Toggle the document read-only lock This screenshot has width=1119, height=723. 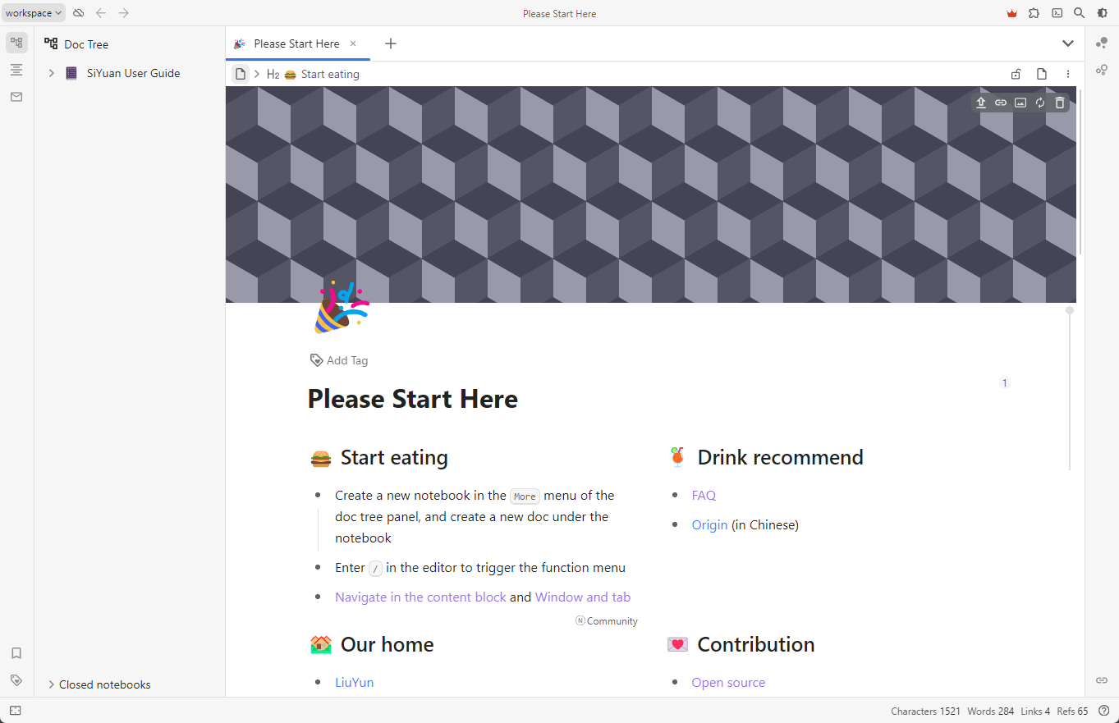click(1016, 74)
